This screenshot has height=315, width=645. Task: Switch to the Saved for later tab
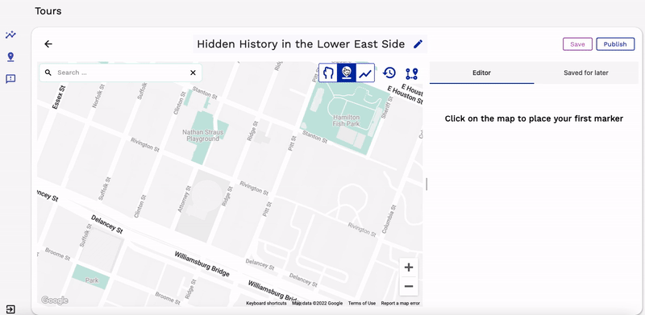coord(586,73)
